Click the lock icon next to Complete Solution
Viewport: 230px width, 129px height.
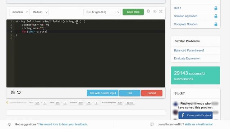point(216,24)
